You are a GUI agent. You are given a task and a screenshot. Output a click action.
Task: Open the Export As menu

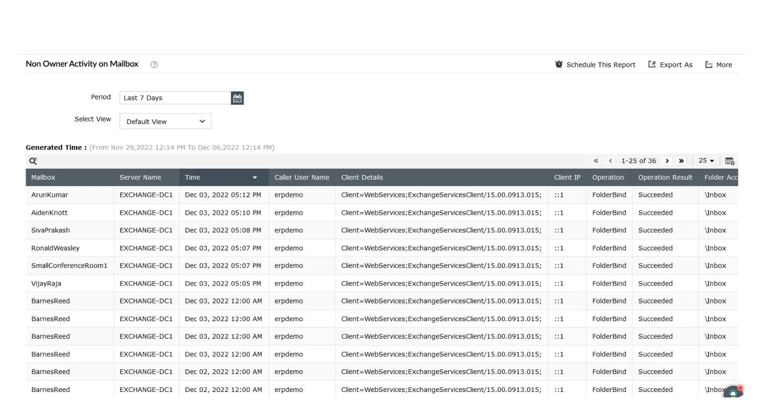pos(670,65)
